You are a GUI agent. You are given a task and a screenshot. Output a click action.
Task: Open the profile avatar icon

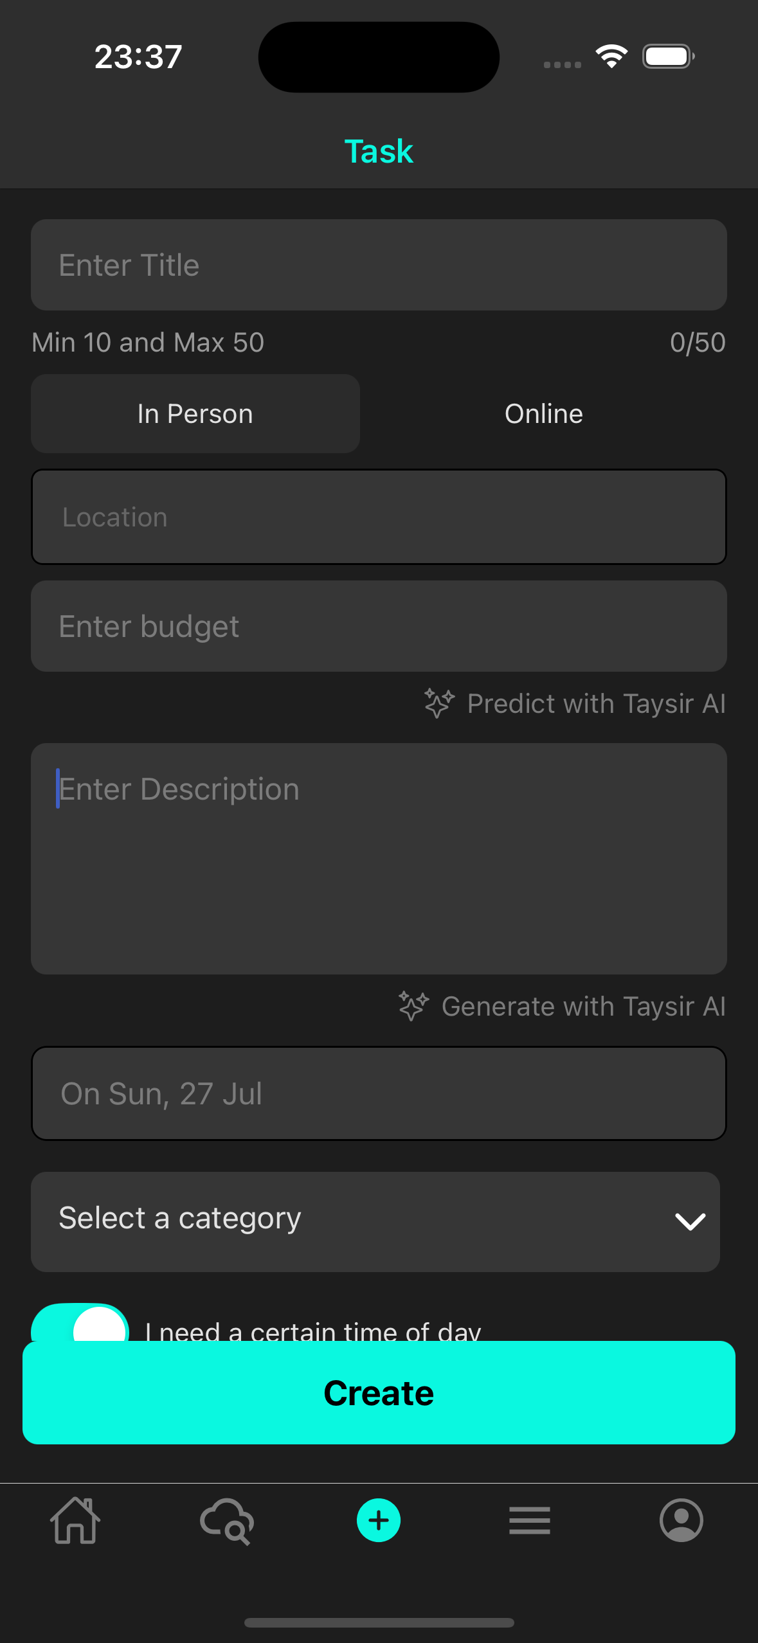pos(681,1521)
